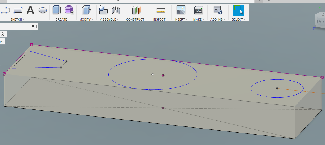Select the magenta far-right corner sketch point
The image size is (325, 145).
coord(322,77)
